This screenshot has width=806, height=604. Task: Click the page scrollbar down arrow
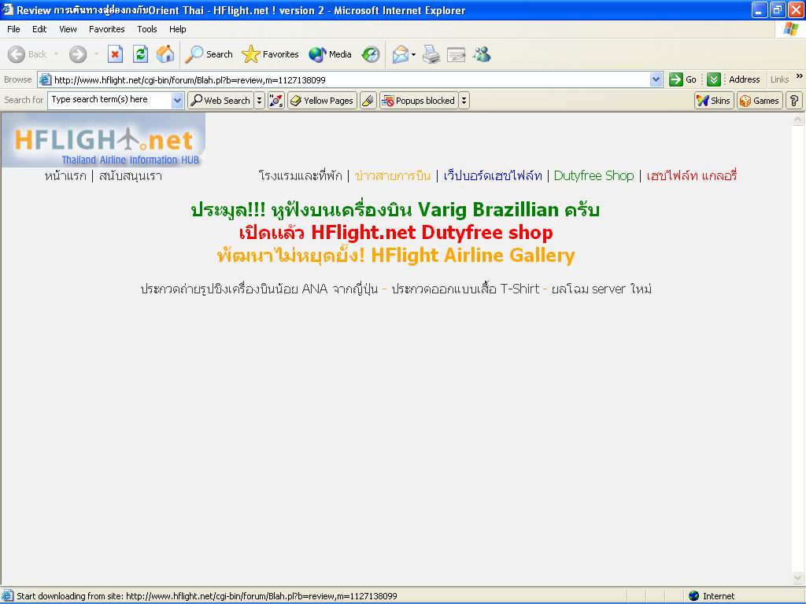(x=798, y=577)
